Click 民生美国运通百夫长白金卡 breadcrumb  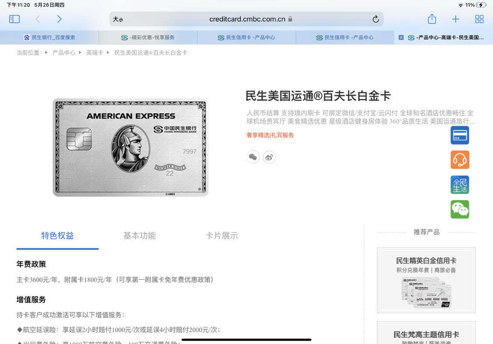pos(151,53)
